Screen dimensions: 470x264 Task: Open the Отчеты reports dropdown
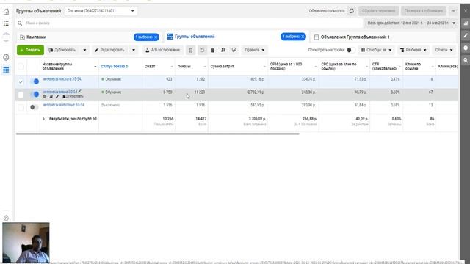point(444,50)
